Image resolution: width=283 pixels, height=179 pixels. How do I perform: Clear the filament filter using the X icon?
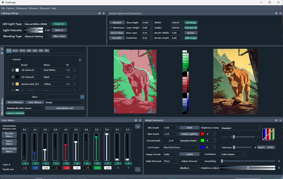click(82, 97)
